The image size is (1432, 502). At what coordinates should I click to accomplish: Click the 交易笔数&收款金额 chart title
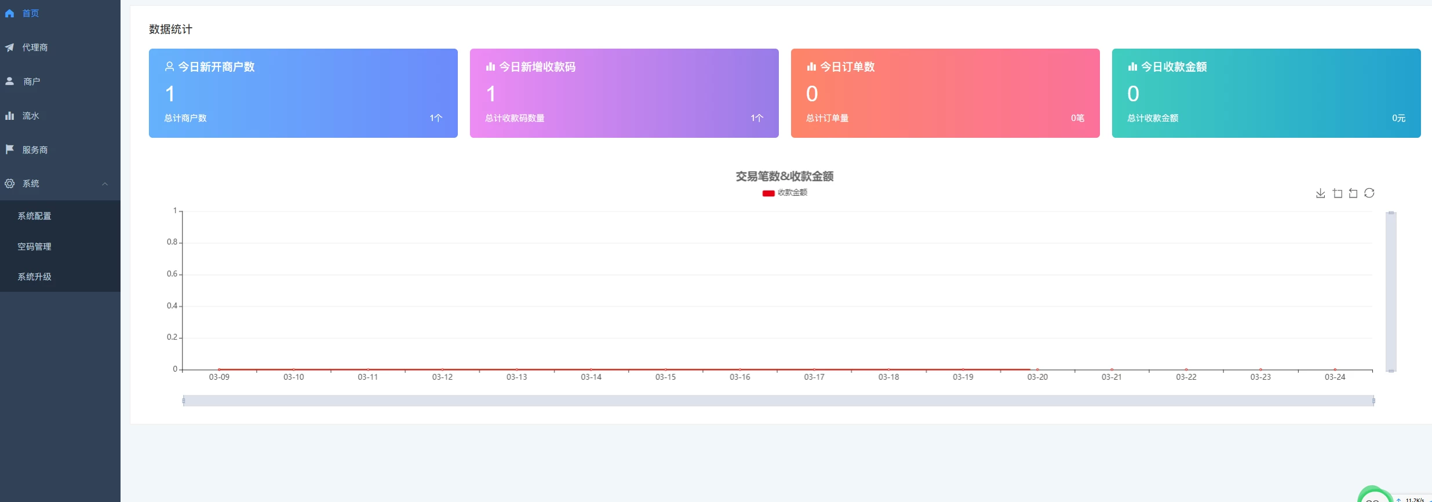point(785,177)
